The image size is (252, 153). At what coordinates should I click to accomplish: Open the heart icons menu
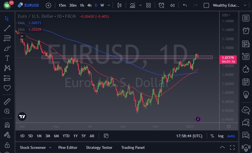(x=7, y=88)
